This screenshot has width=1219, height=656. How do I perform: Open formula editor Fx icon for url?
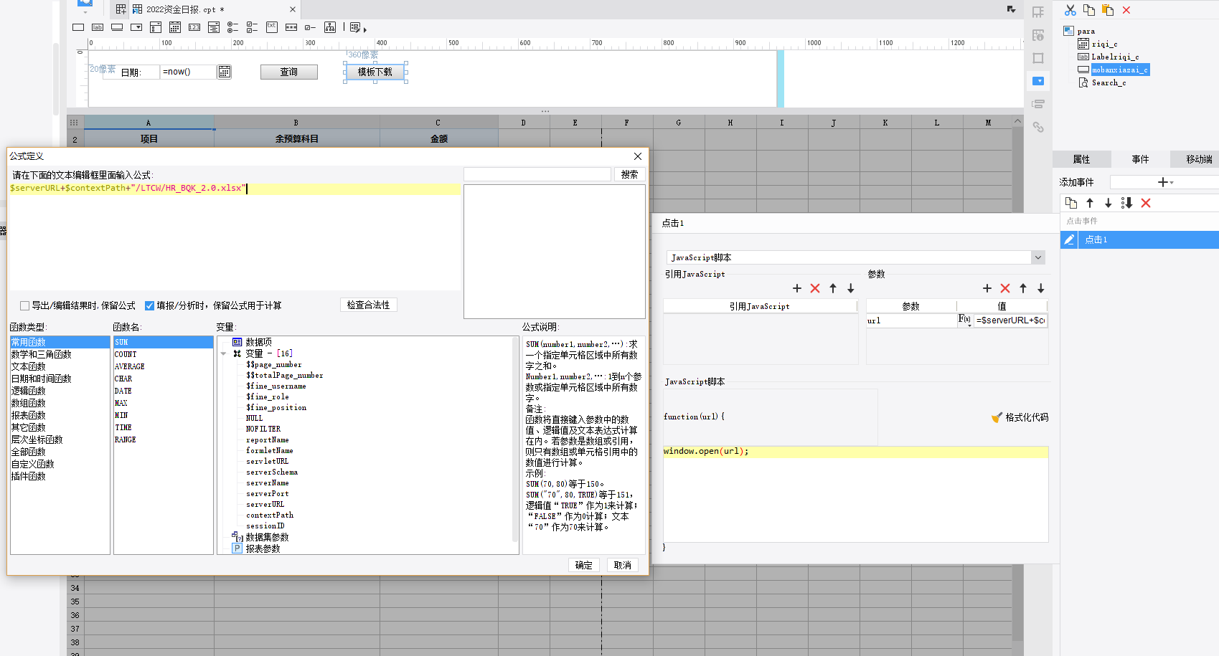[966, 320]
